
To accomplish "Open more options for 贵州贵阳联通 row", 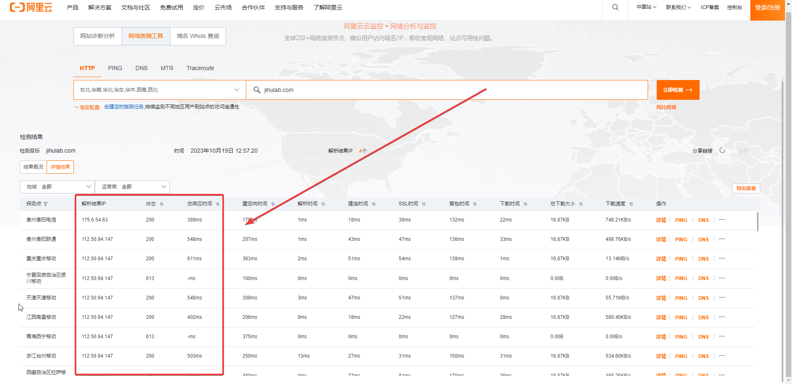I will click(x=722, y=239).
